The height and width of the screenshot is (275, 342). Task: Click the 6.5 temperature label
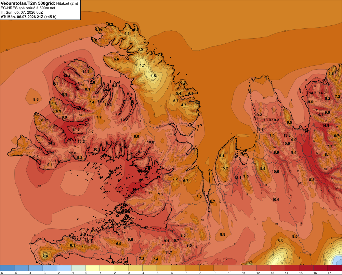click(x=289, y=122)
